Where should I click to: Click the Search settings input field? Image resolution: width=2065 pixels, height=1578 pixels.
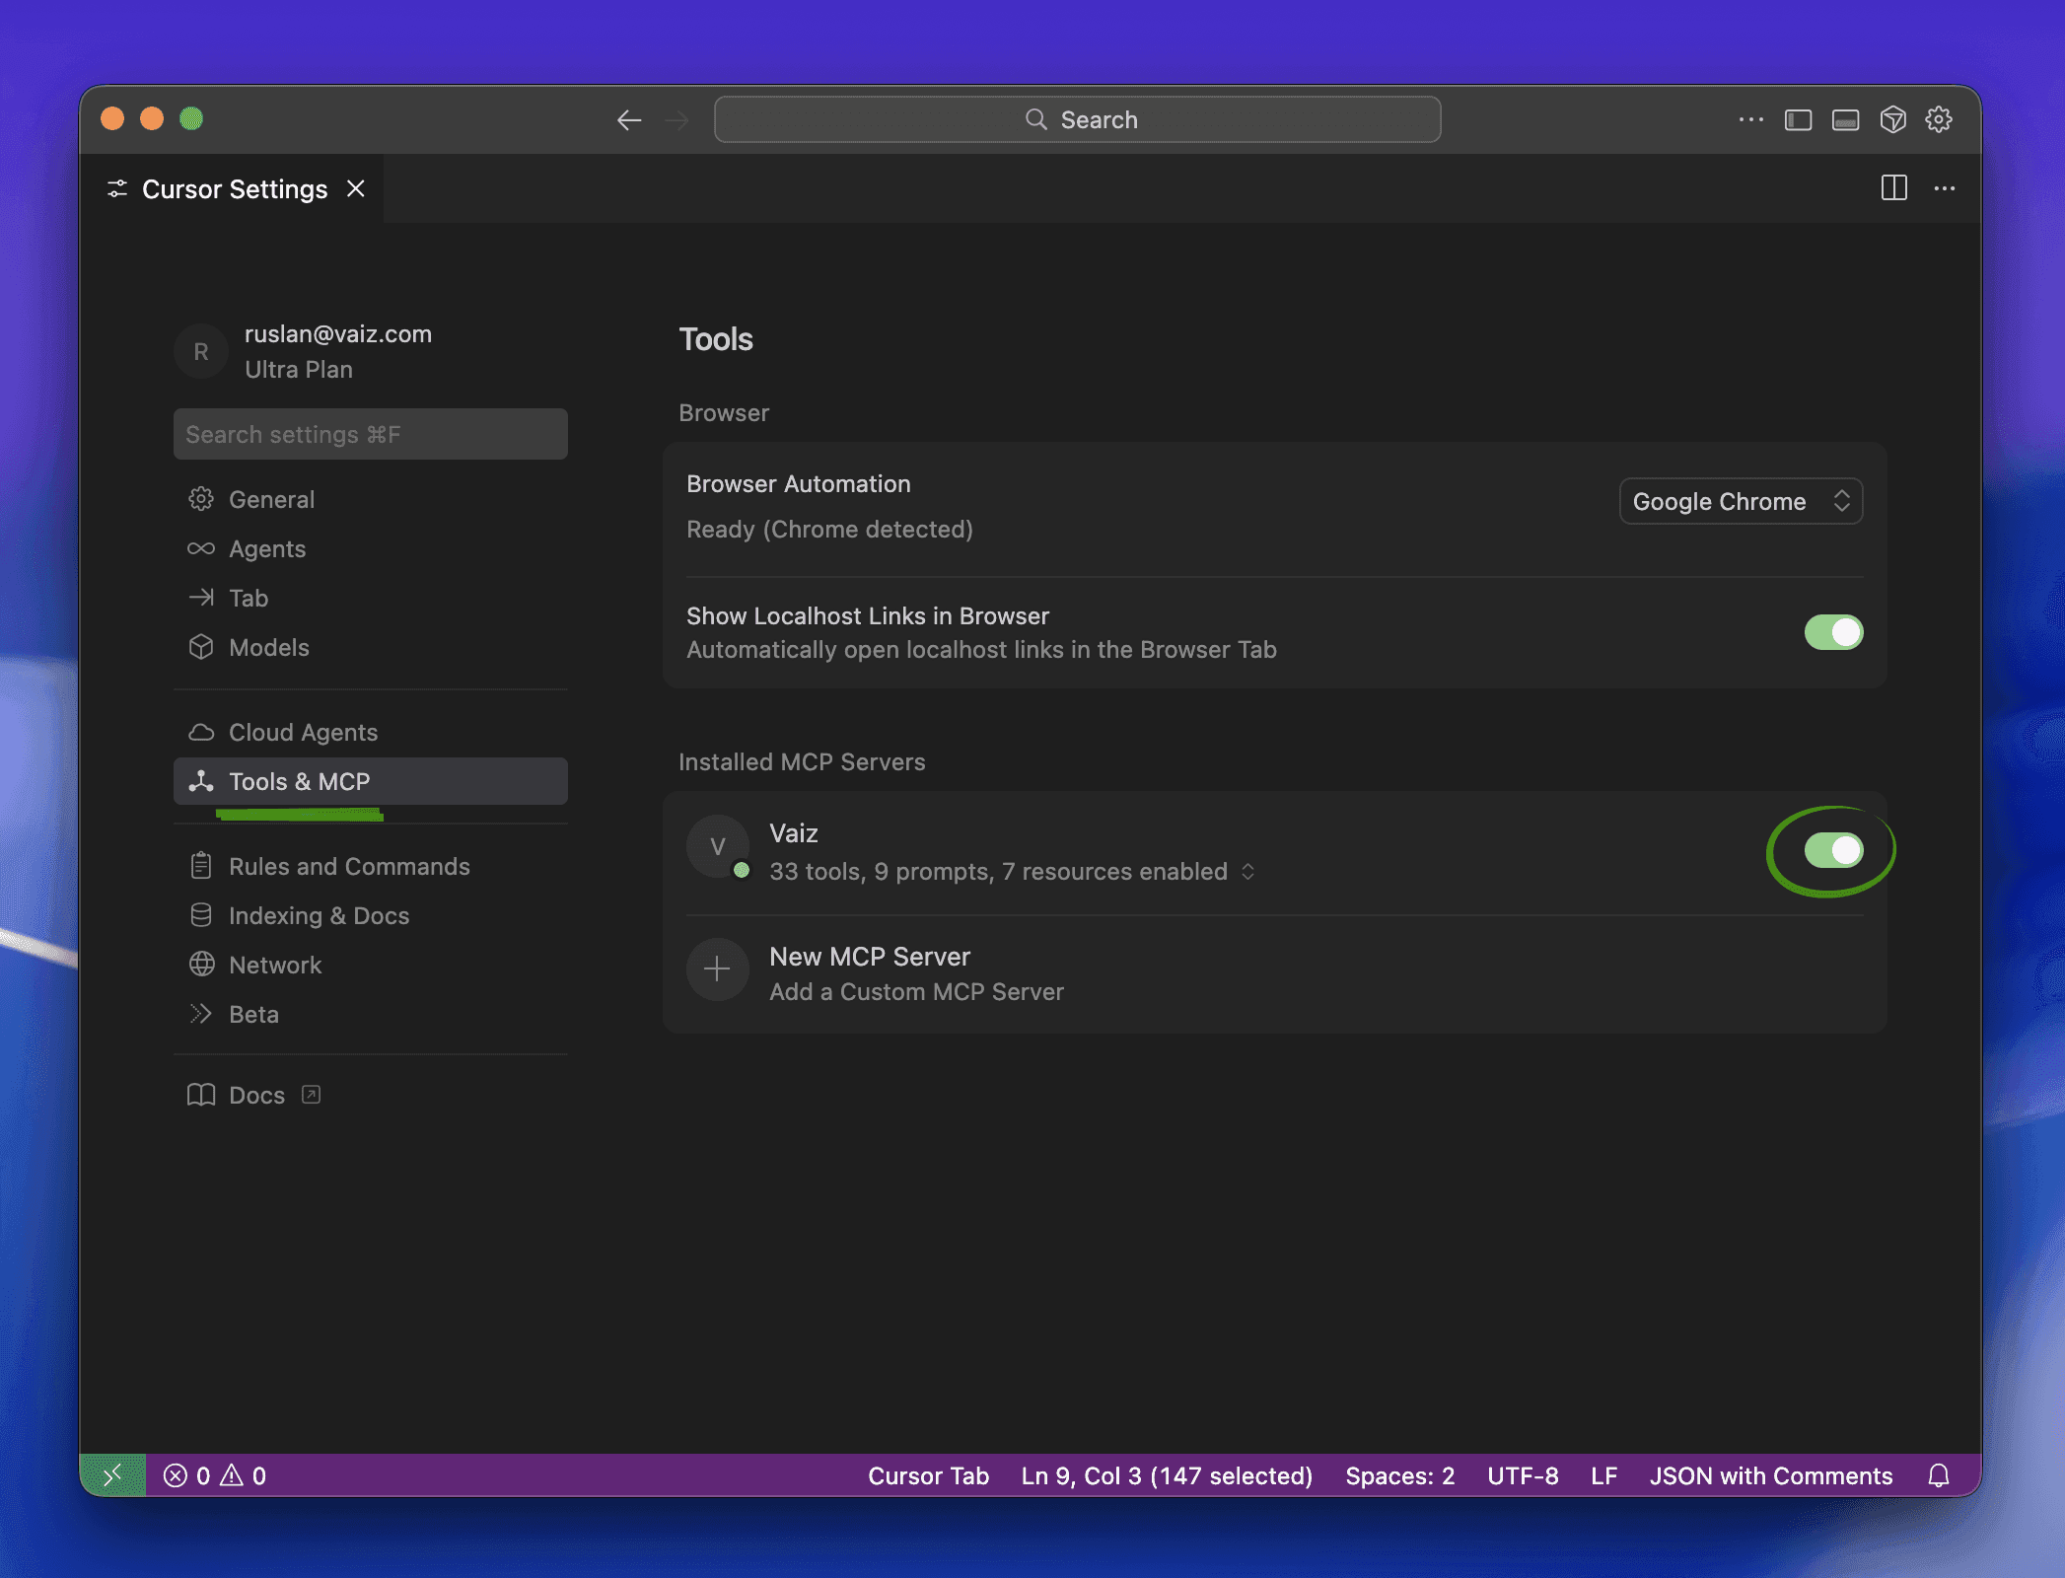(x=370, y=434)
